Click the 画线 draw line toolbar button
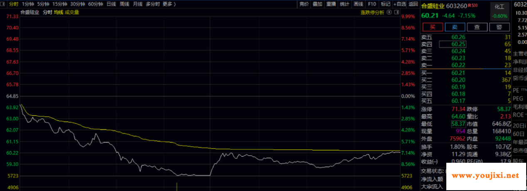The width and height of the screenshot is (527, 191). 358,4
